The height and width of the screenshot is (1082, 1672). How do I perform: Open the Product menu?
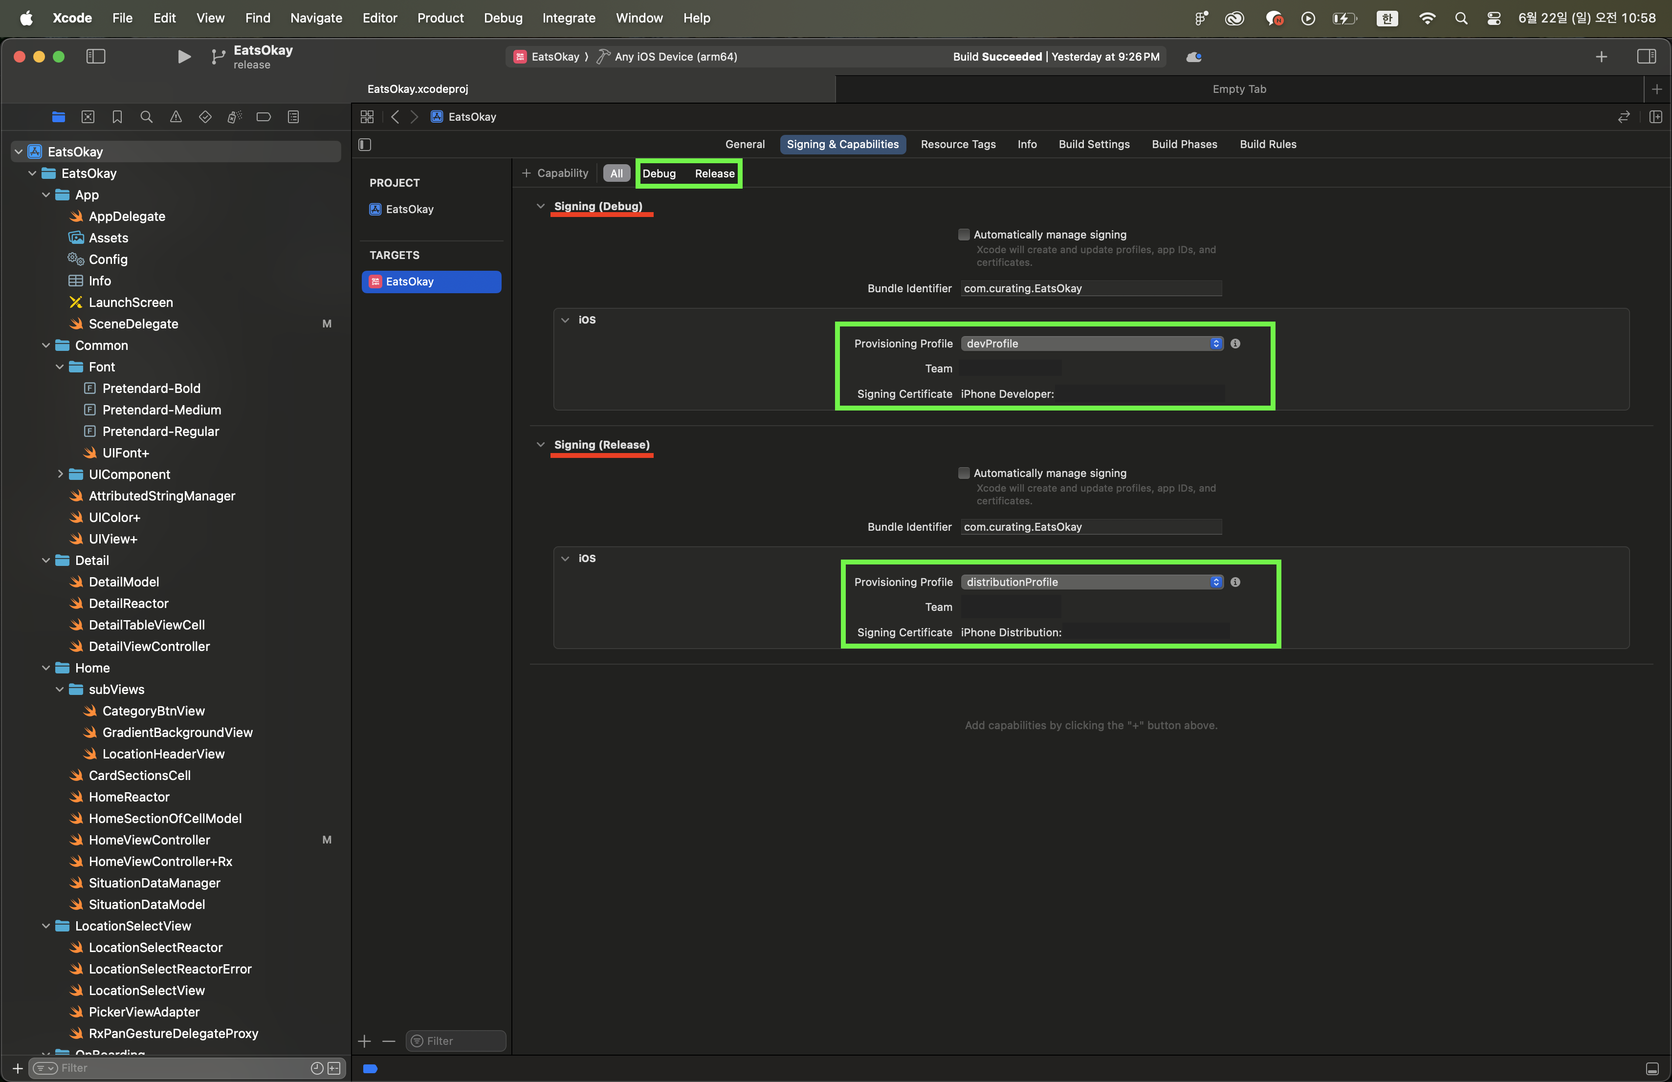(x=440, y=18)
